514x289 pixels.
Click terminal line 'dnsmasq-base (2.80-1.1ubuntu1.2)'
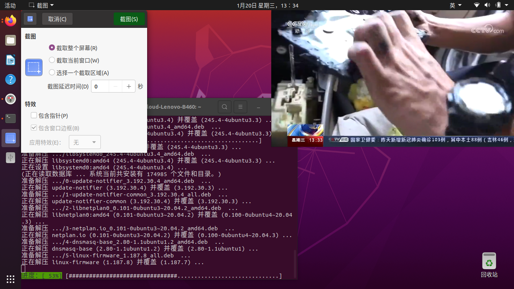coord(140,249)
